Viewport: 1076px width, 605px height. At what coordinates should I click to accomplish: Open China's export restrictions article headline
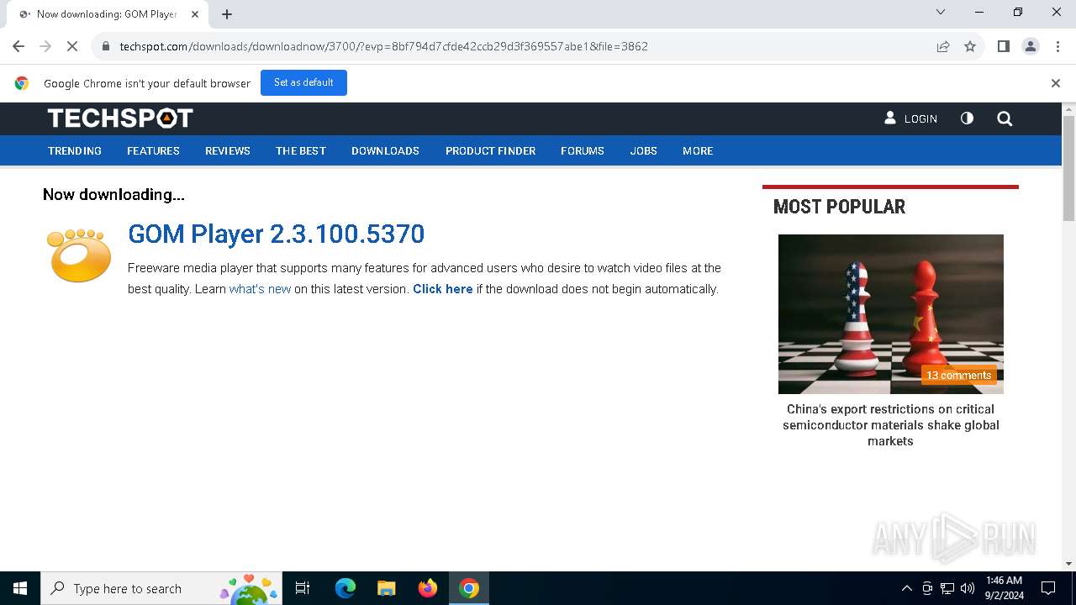click(x=891, y=425)
